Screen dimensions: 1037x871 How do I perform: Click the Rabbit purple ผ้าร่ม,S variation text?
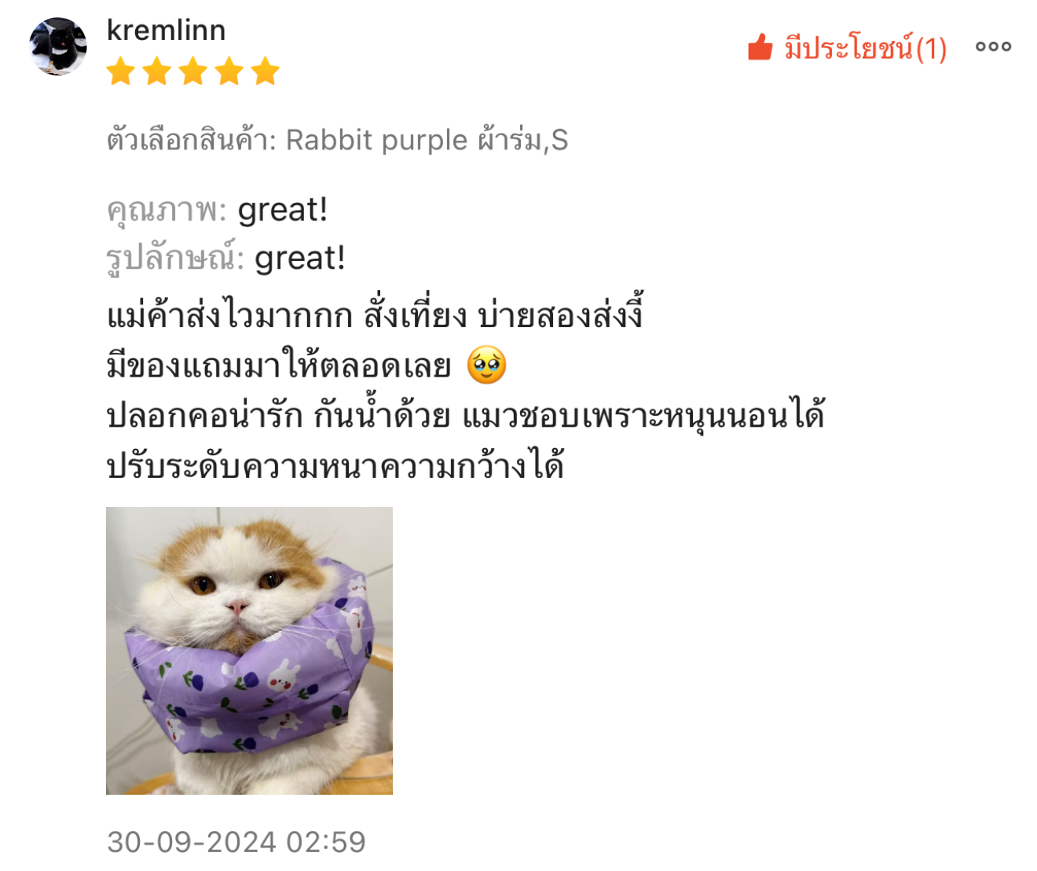click(427, 140)
